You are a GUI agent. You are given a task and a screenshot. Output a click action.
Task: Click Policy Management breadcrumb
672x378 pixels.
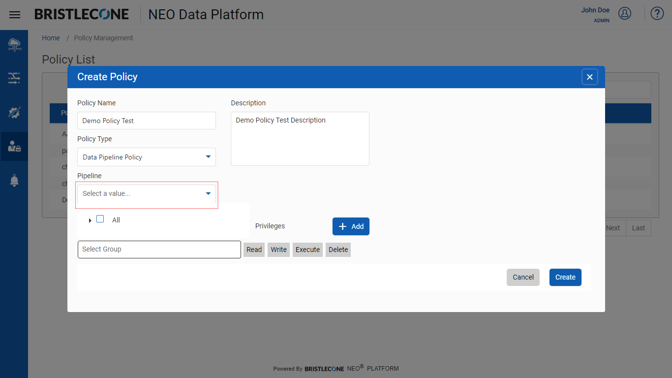point(103,38)
